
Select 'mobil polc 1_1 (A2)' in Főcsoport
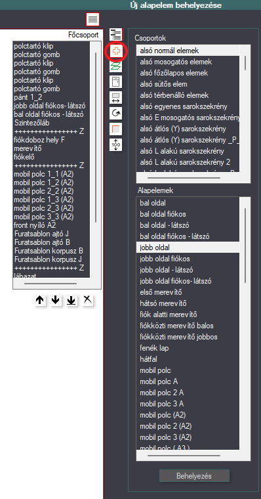pyautogui.click(x=52, y=174)
